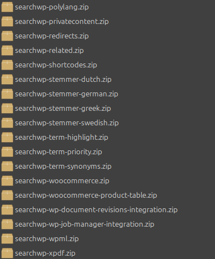The height and width of the screenshot is (259, 215).
Task: Click the archive icon for searchwp-term-synonyms.zip
Action: coord(7,167)
